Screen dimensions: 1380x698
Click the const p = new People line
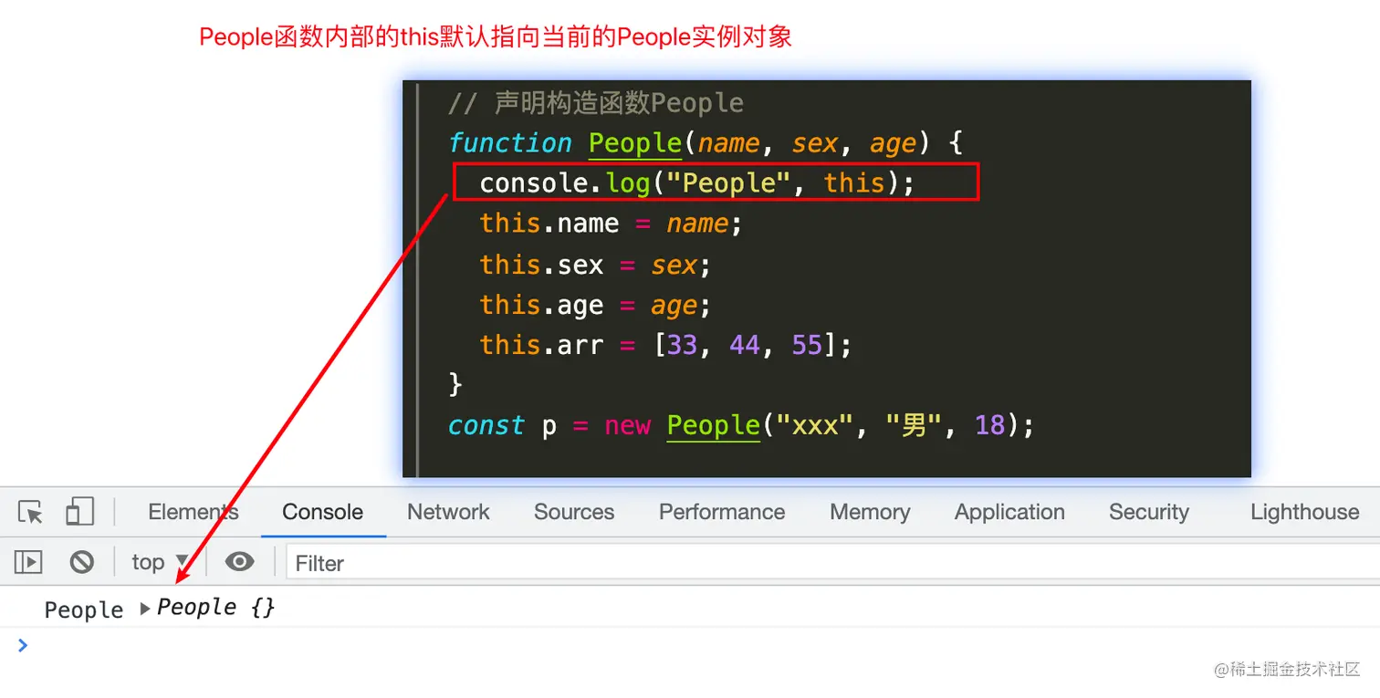click(741, 425)
